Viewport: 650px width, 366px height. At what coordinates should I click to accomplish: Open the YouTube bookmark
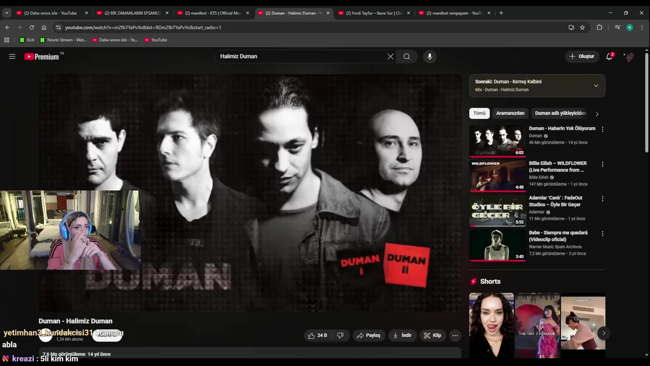[155, 40]
